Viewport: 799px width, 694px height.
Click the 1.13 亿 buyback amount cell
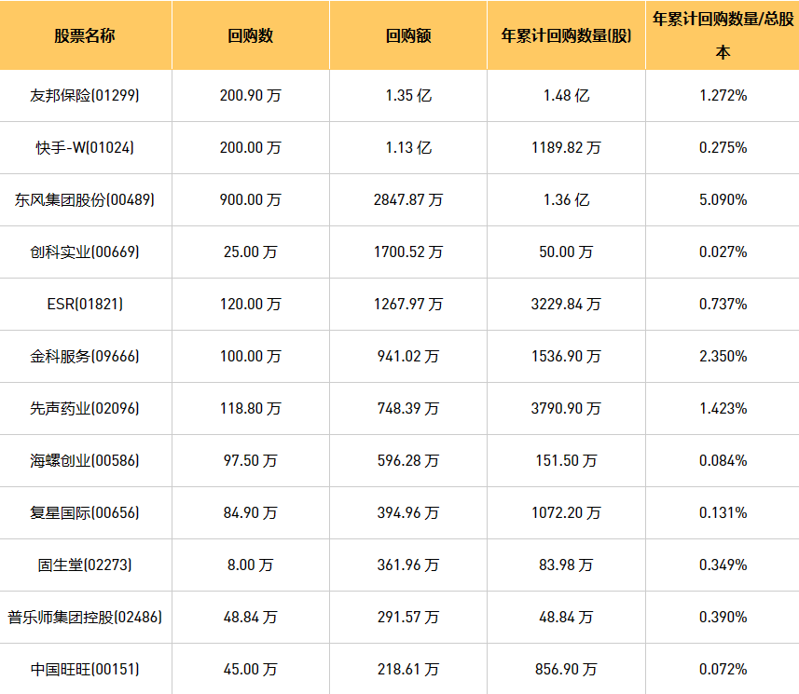tap(408, 148)
